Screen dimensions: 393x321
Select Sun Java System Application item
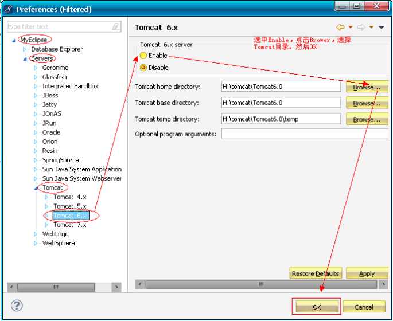click(x=81, y=169)
